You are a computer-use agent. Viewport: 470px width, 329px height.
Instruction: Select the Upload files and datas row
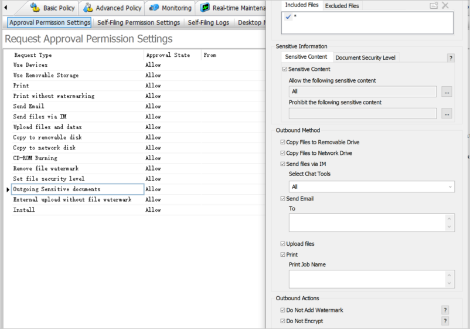point(138,127)
